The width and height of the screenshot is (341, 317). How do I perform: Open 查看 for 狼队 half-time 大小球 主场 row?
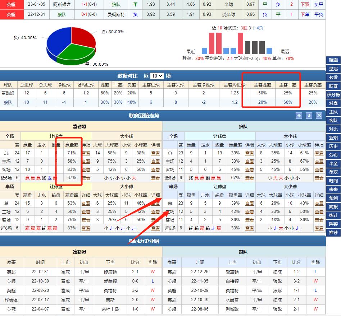pyautogui.click(x=319, y=212)
